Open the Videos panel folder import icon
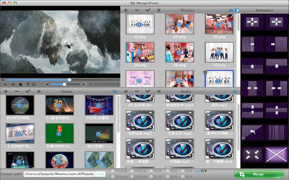Screen dimensions: 289x180 [x=115, y=91]
